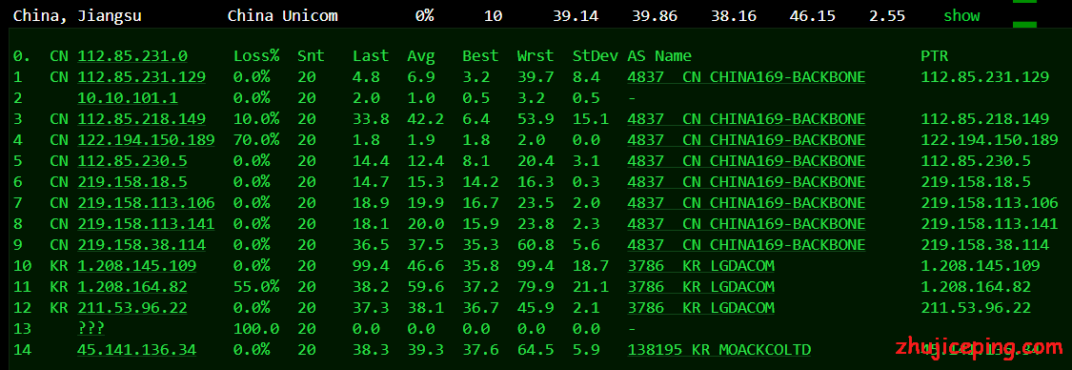The width and height of the screenshot is (1072, 370).
Task: Open hop 6 IP link 219.158.18.5
Action: pos(132,182)
